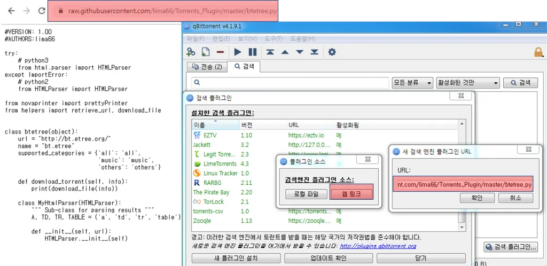Open the 도움말(H) menu
Screen dimensions: 547x266
tap(303, 38)
